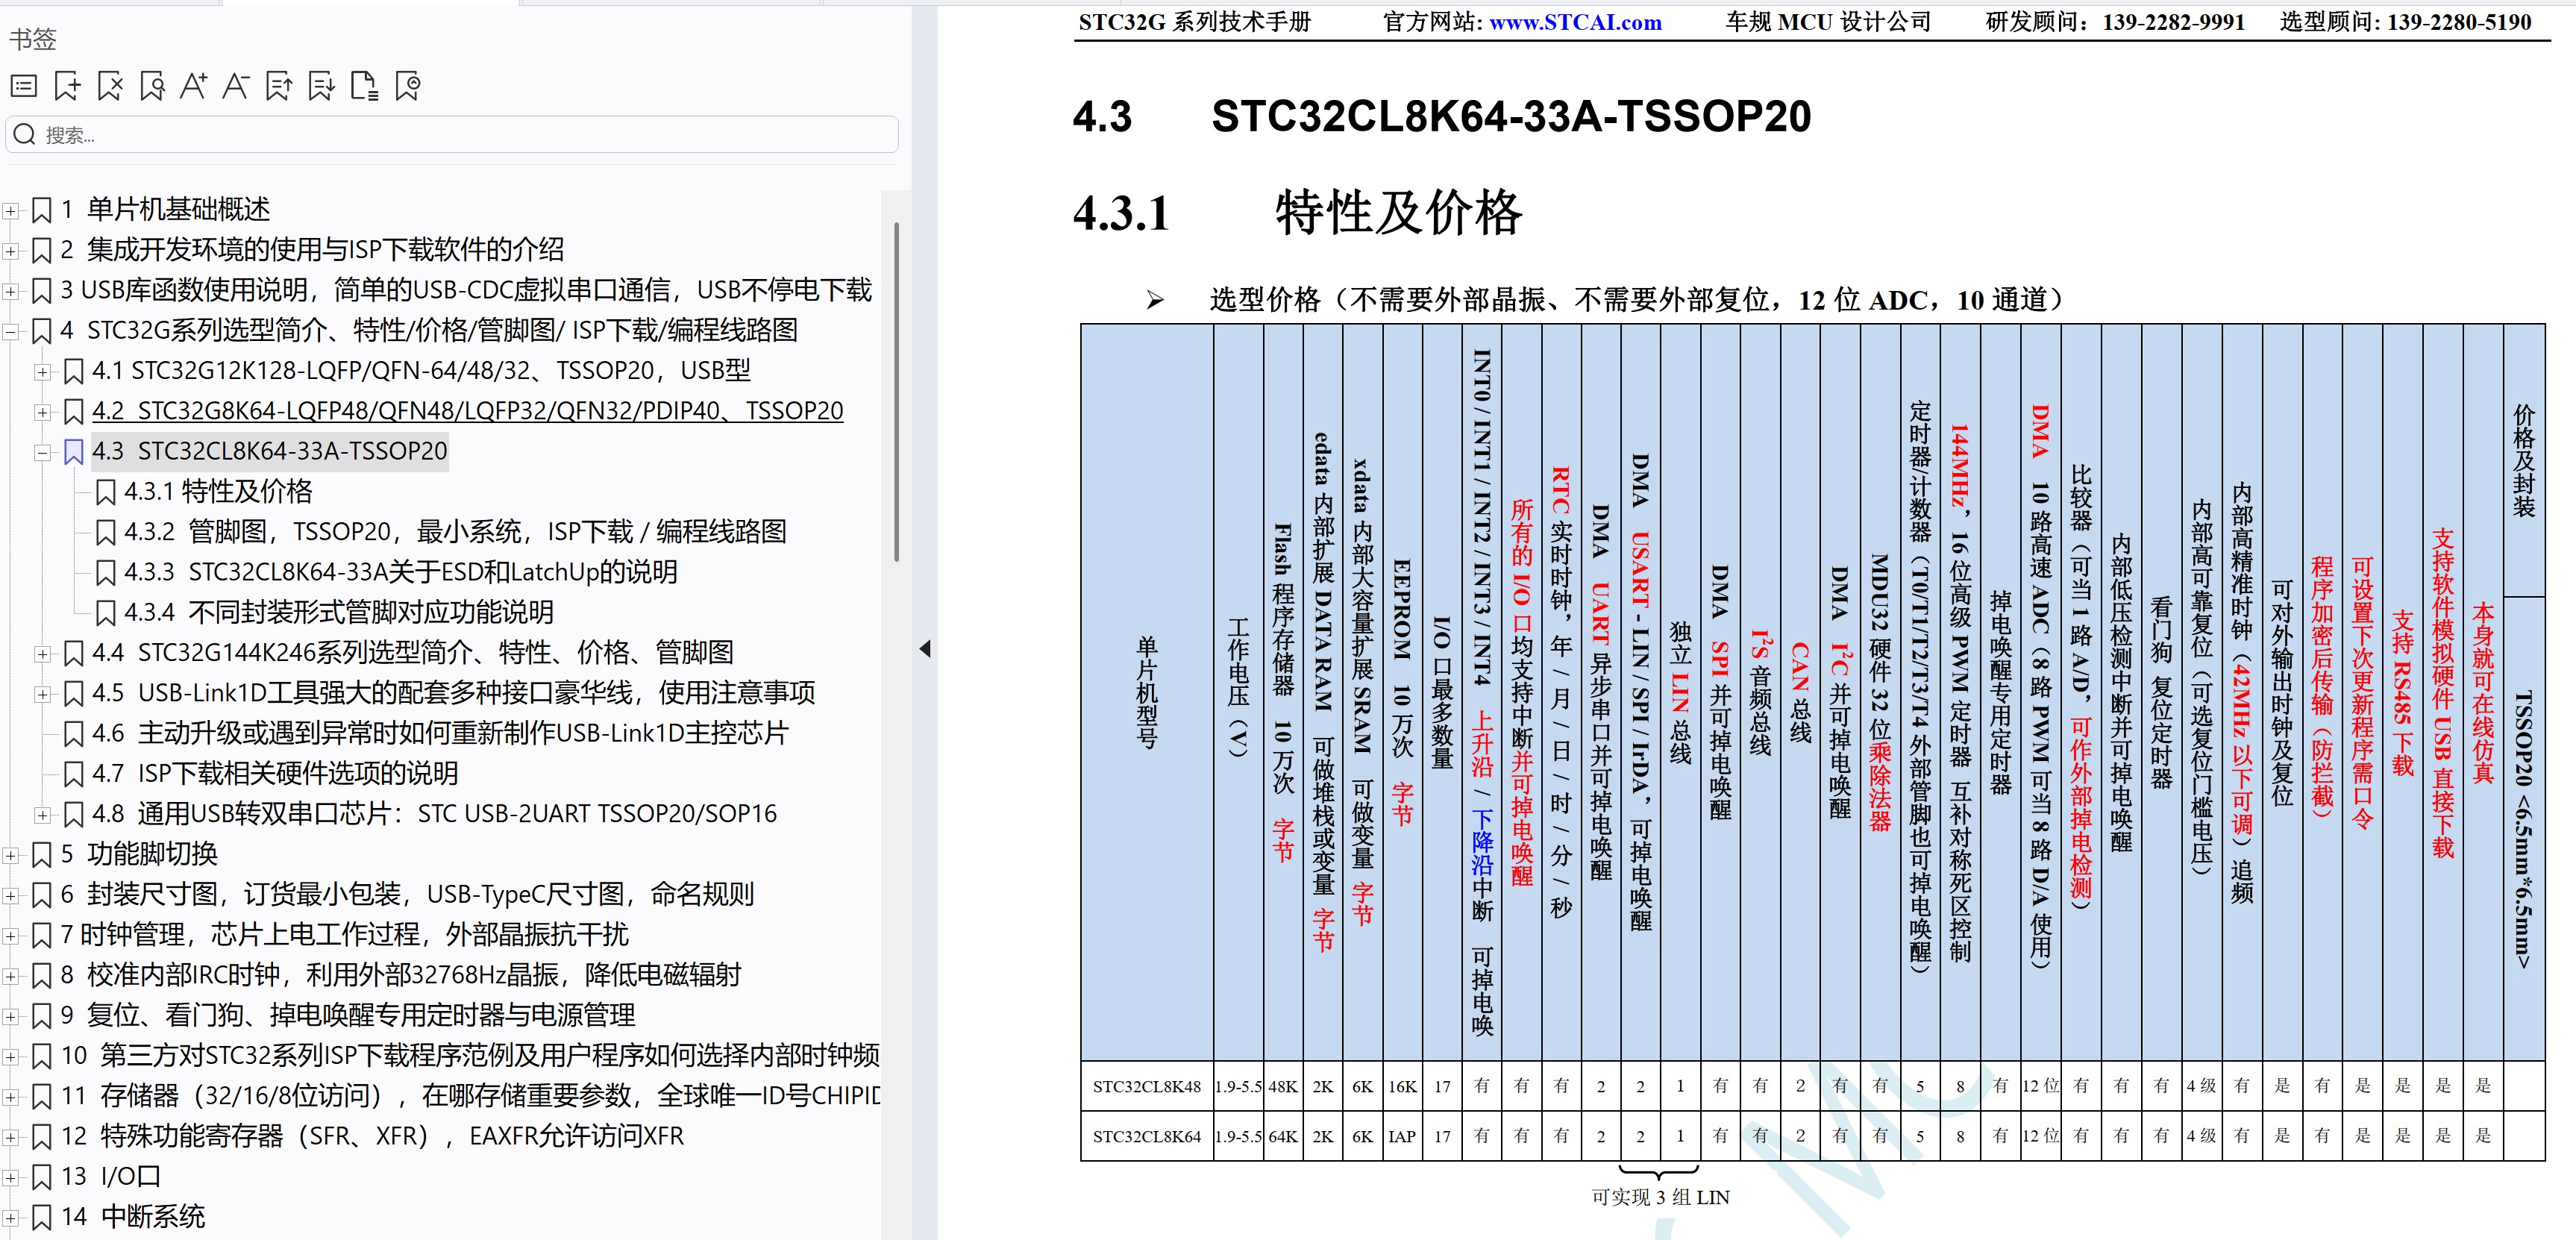Collapse the bookmark panel with the left arrow
Screen dimensions: 2576x1240
click(x=925, y=649)
